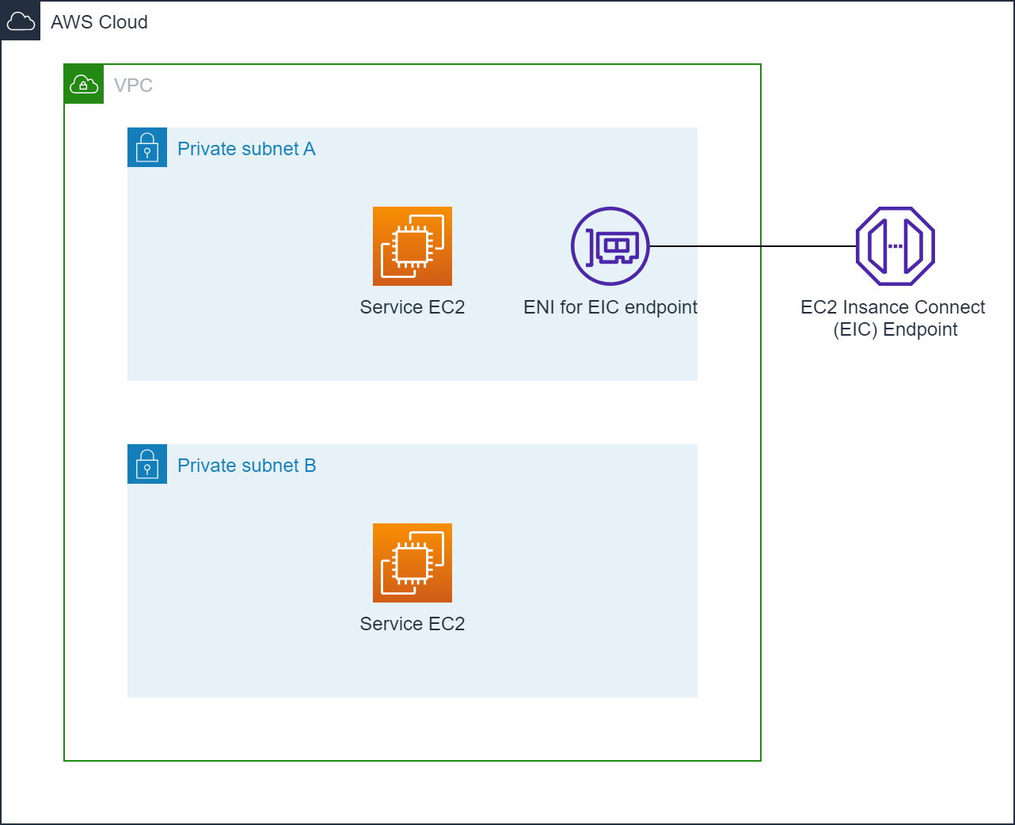The height and width of the screenshot is (825, 1015).
Task: Select the line connecting ENI to EIC endpoint
Action: pyautogui.click(x=752, y=246)
